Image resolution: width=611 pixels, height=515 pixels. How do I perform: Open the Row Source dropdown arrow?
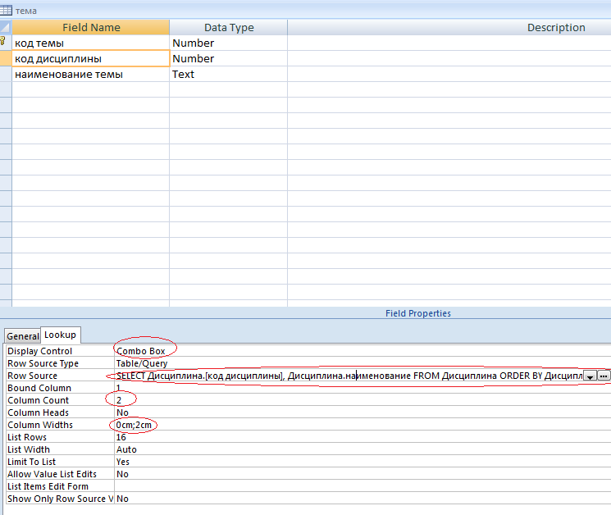pos(590,376)
